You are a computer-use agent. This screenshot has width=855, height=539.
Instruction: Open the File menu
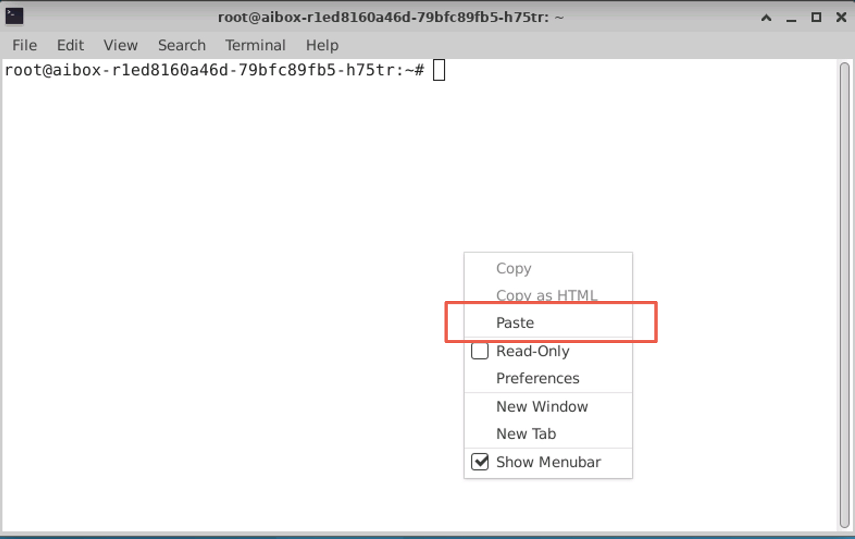(24, 45)
